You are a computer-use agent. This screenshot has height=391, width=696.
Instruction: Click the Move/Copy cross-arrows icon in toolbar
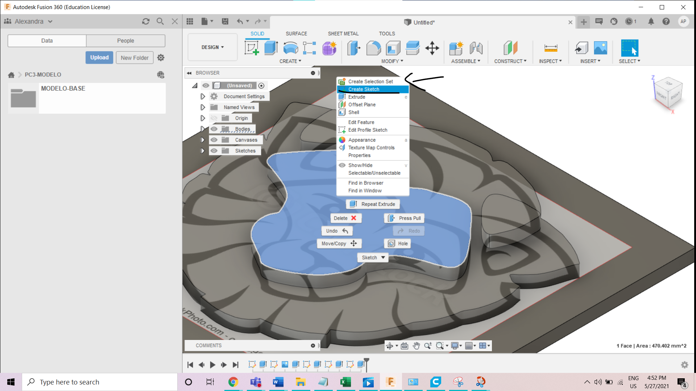click(432, 48)
